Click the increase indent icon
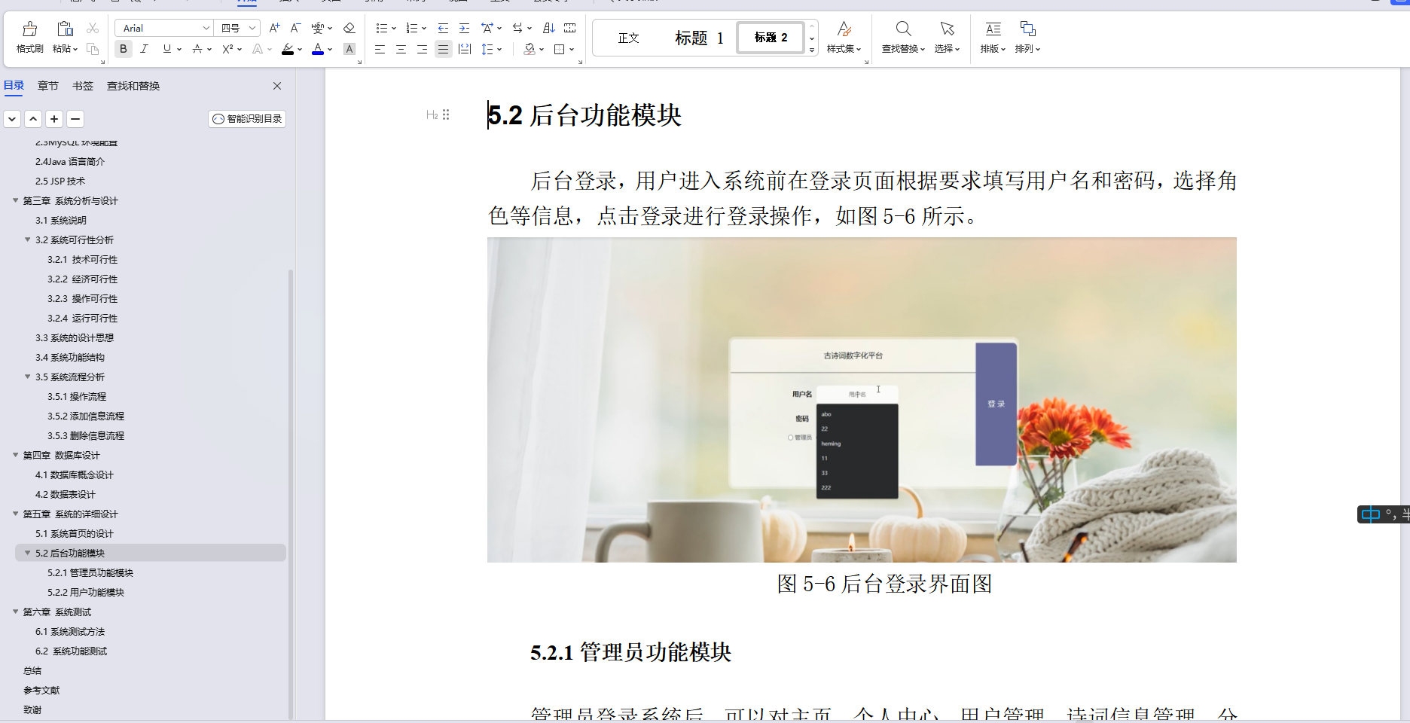 point(464,28)
